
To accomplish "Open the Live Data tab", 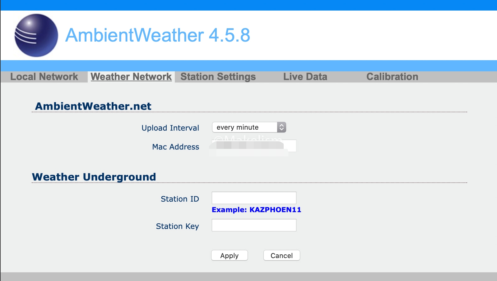I will coord(305,77).
